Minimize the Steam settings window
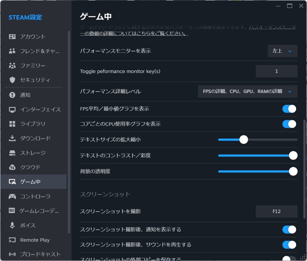Viewport: 307px width, 261px height. [x=278, y=6]
